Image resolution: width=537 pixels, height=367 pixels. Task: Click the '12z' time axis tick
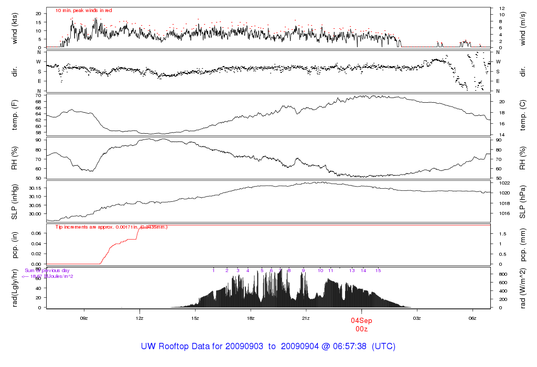pos(139,318)
